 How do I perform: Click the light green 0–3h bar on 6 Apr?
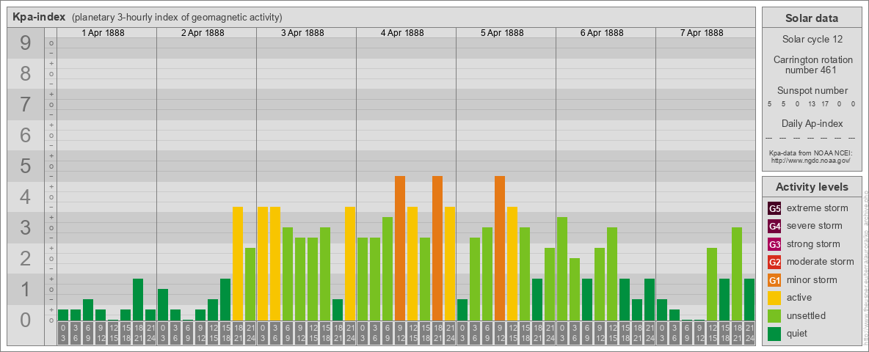[562, 268]
